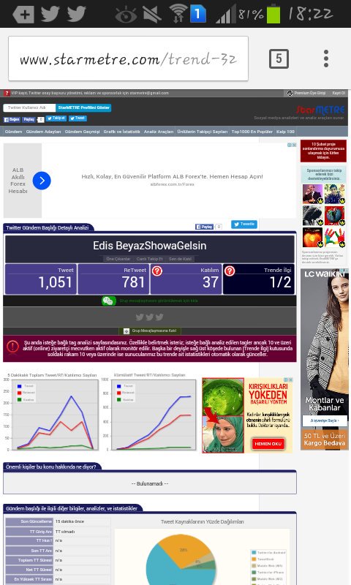The image size is (351, 585).
Task: Click the TT Giriş Anı TT olmadı row
Action: tap(58, 532)
